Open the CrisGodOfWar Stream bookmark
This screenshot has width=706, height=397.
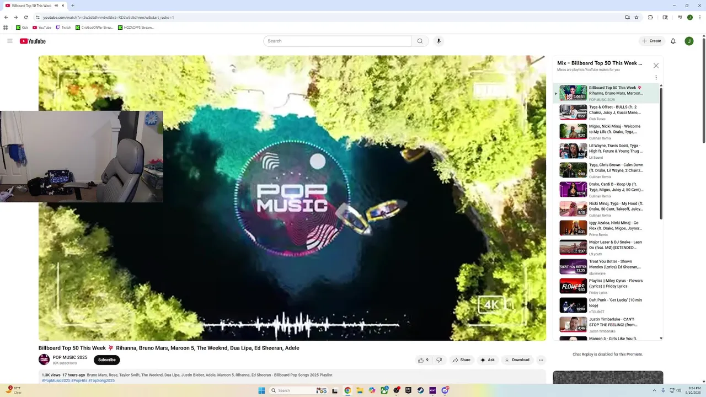[x=94, y=27]
